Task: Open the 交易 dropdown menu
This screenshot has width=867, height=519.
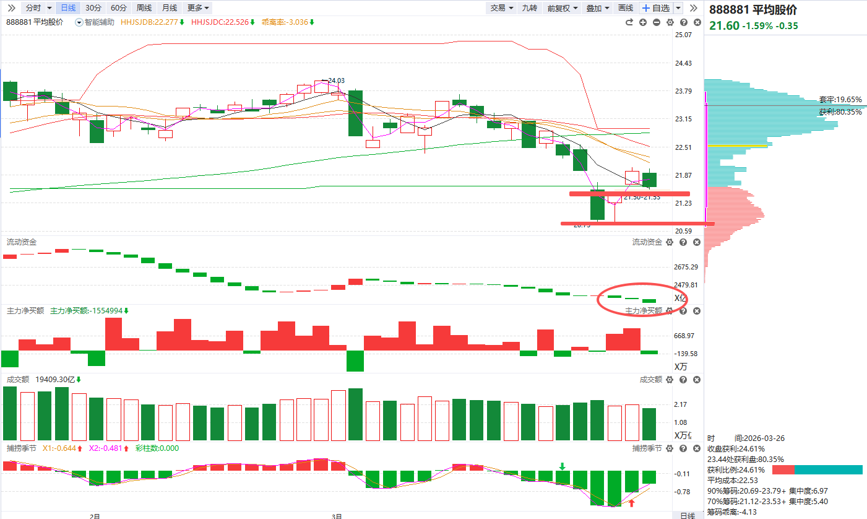Action: 502,8
